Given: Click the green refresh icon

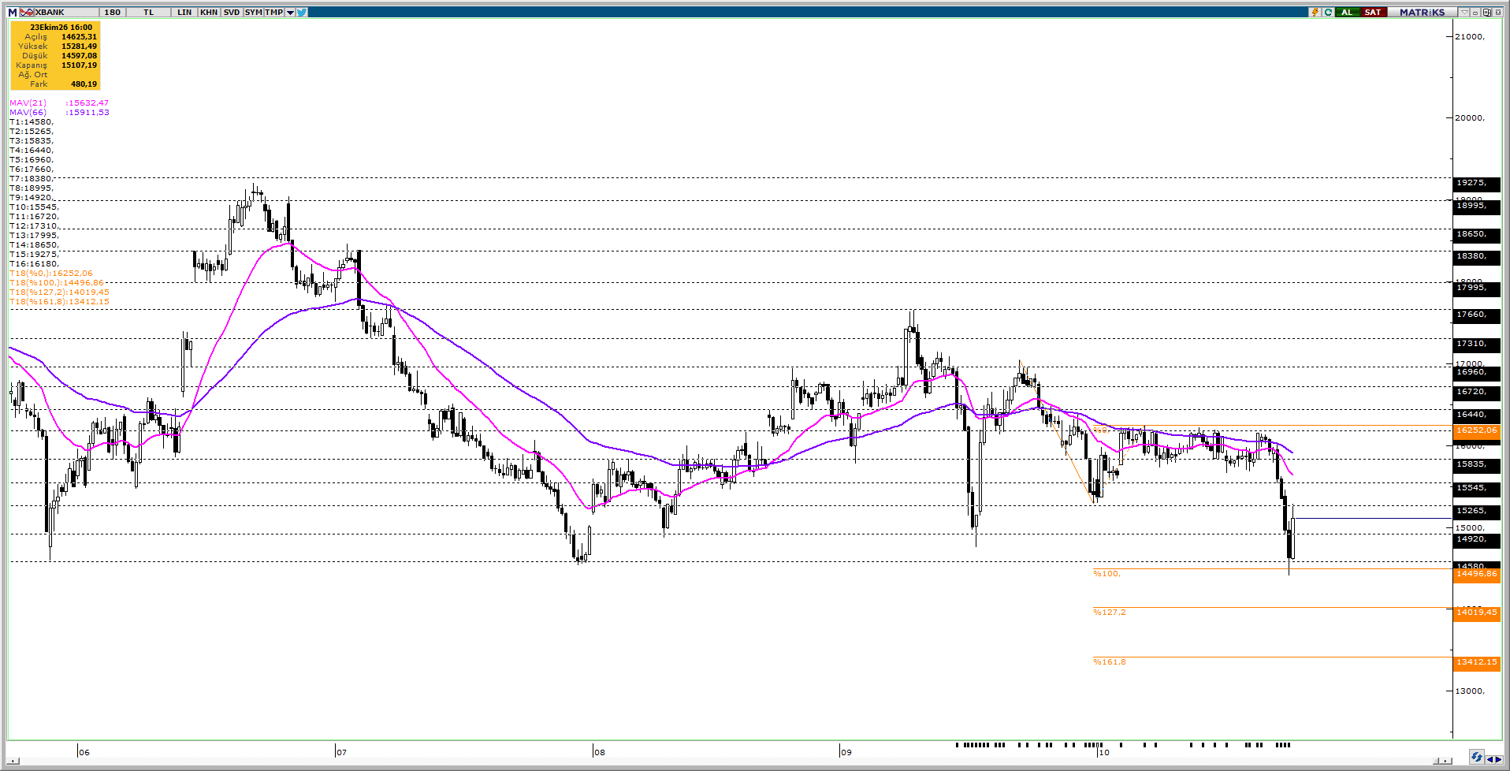Looking at the screenshot, I should pos(1329,13).
